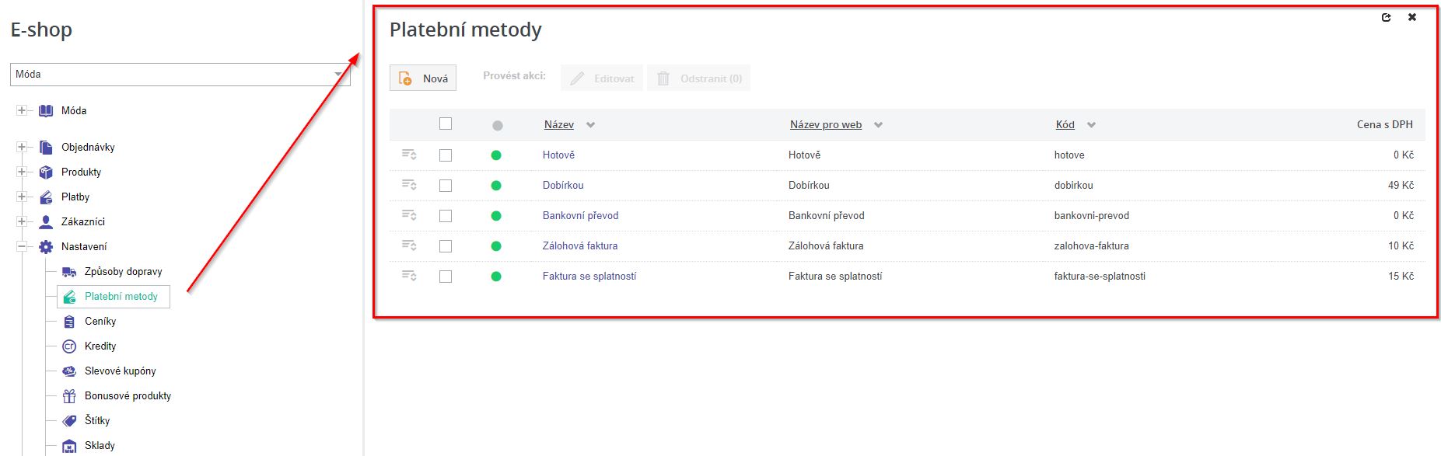Check the select-all checkbox in table header
Screen dimensions: 1441x456
point(446,124)
